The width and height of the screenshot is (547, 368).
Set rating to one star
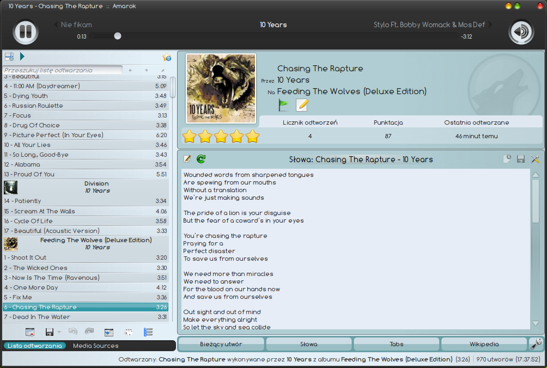click(189, 136)
